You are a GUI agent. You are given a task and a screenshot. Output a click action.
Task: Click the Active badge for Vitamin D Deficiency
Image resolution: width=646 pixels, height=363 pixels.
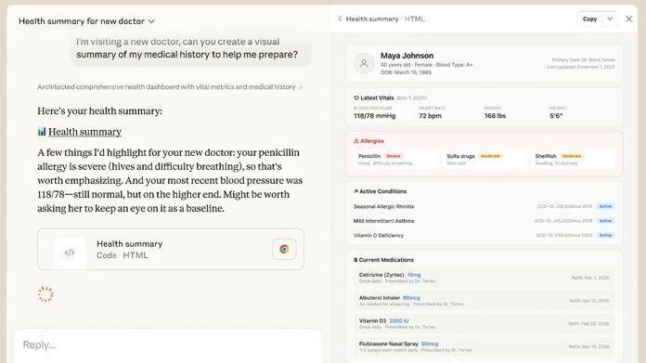[x=605, y=235]
